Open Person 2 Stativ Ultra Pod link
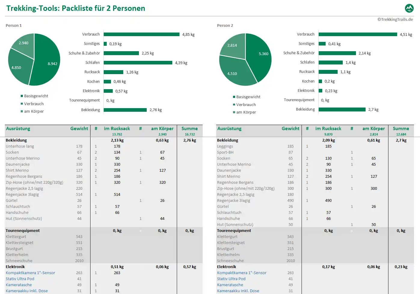 click(x=231, y=279)
